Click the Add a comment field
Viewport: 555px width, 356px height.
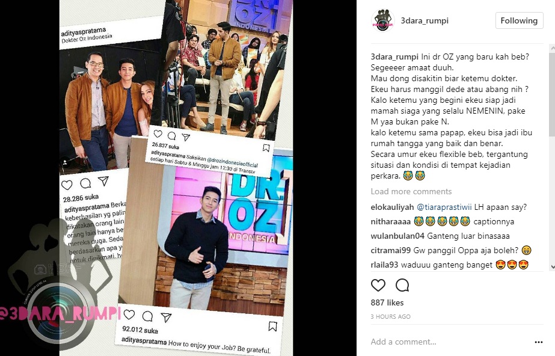450,342
